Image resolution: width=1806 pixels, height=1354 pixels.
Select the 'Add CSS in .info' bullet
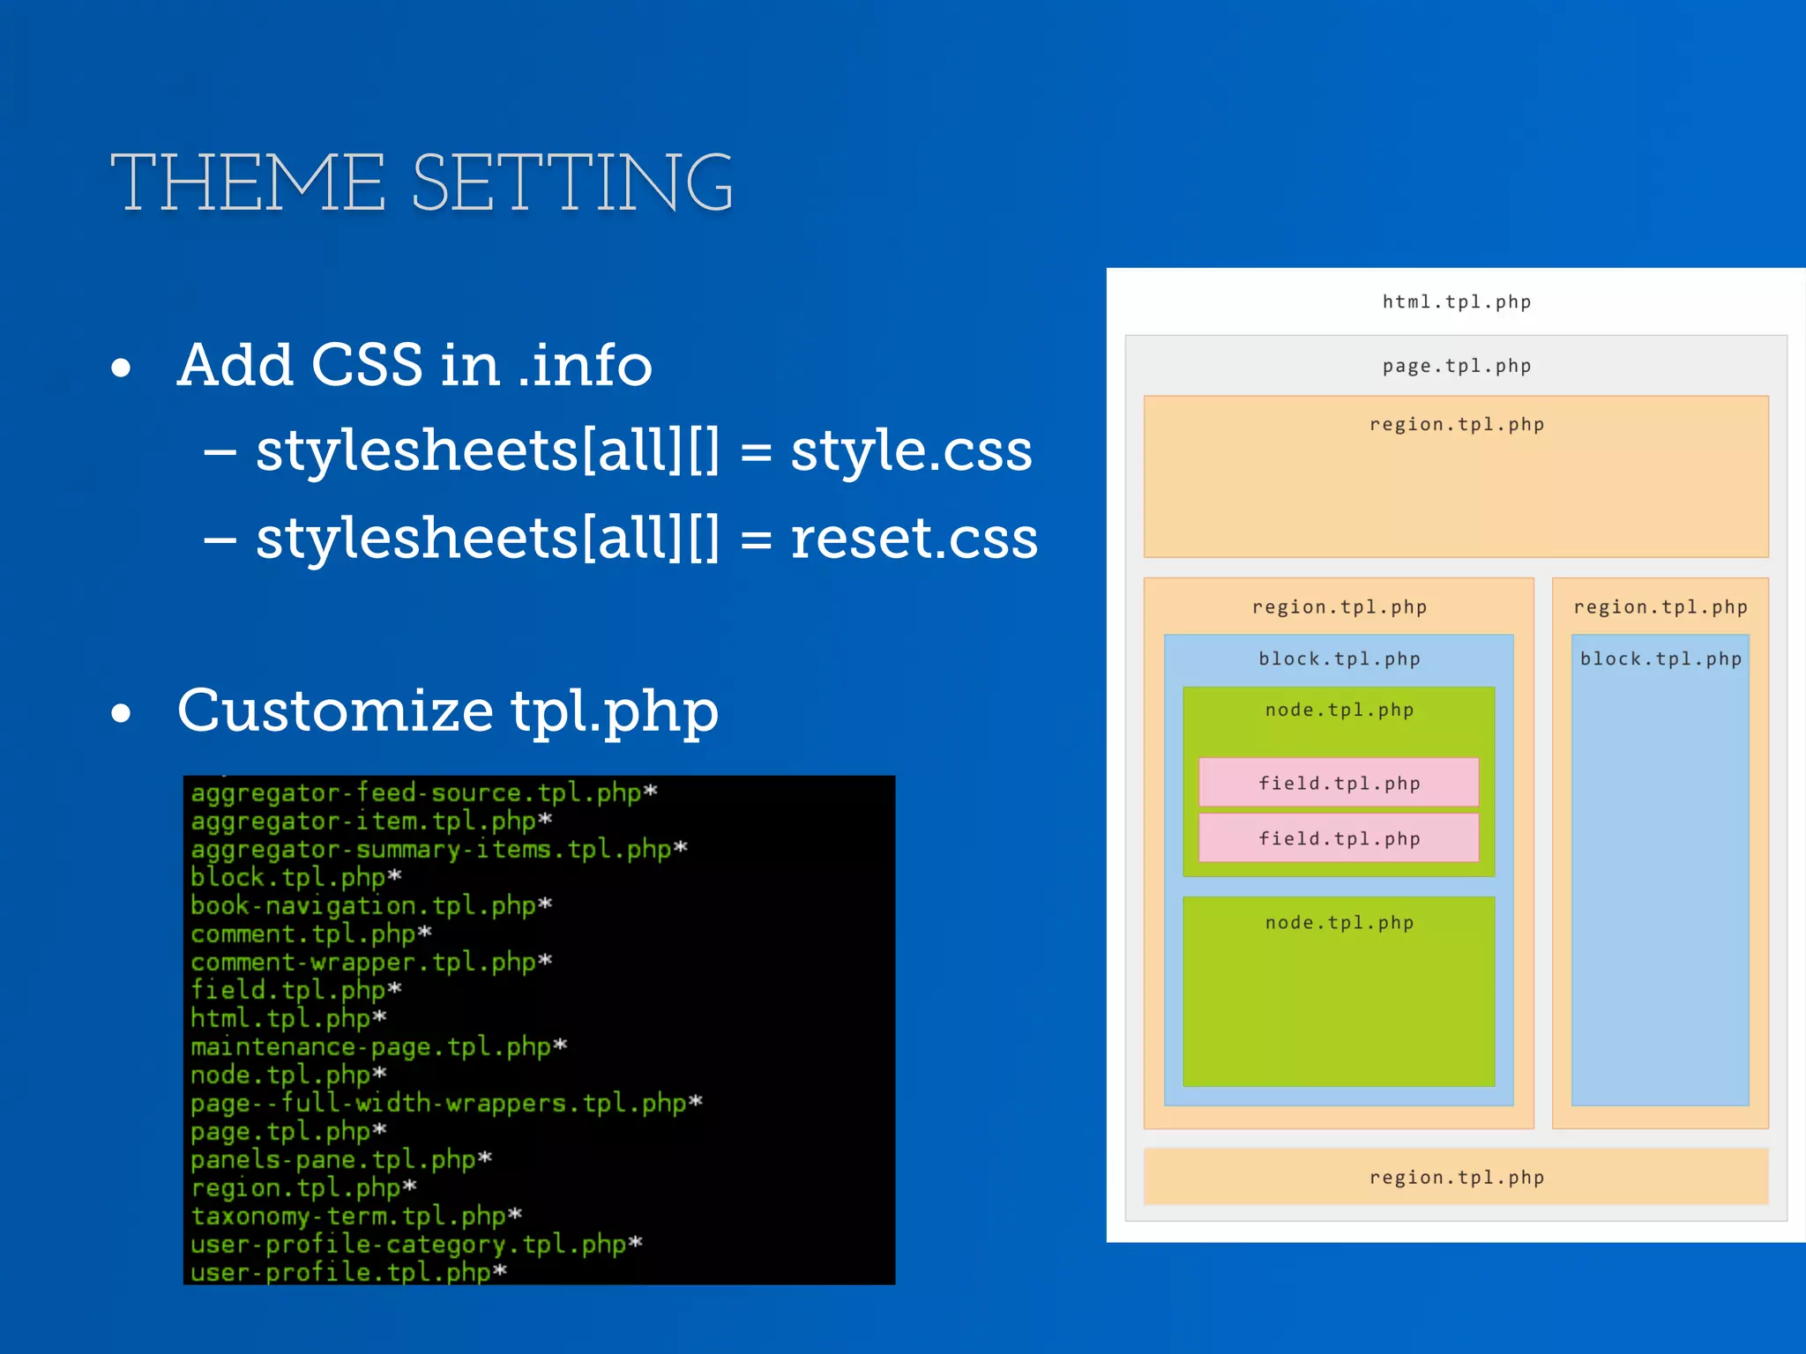click(414, 364)
